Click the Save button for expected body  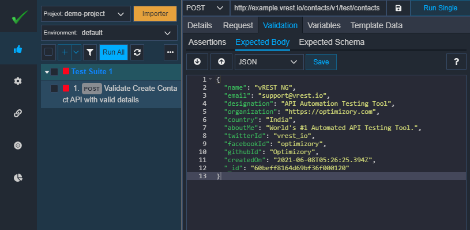tap(321, 62)
